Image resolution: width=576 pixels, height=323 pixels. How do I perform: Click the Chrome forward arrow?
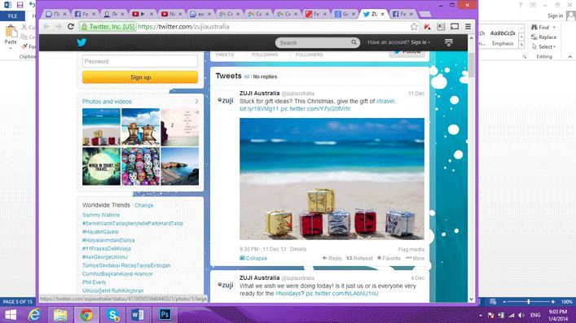point(59,26)
